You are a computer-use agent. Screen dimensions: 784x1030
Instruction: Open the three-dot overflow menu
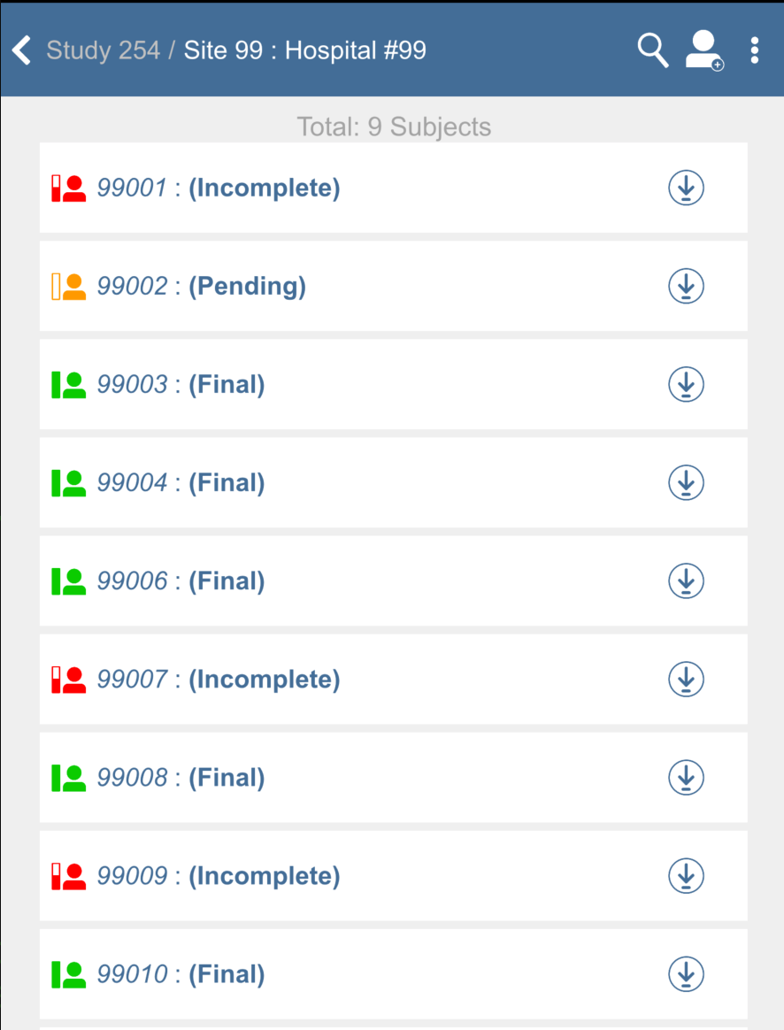[x=754, y=50]
